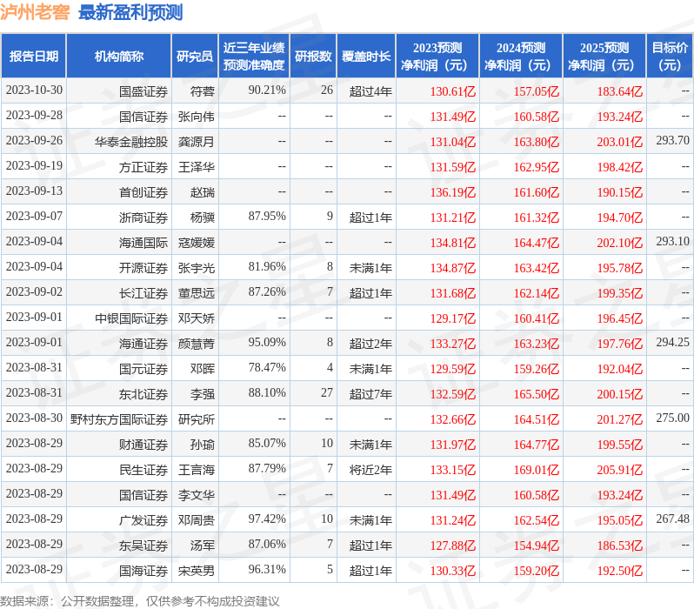Click researcher 孙瑜

(x=203, y=445)
